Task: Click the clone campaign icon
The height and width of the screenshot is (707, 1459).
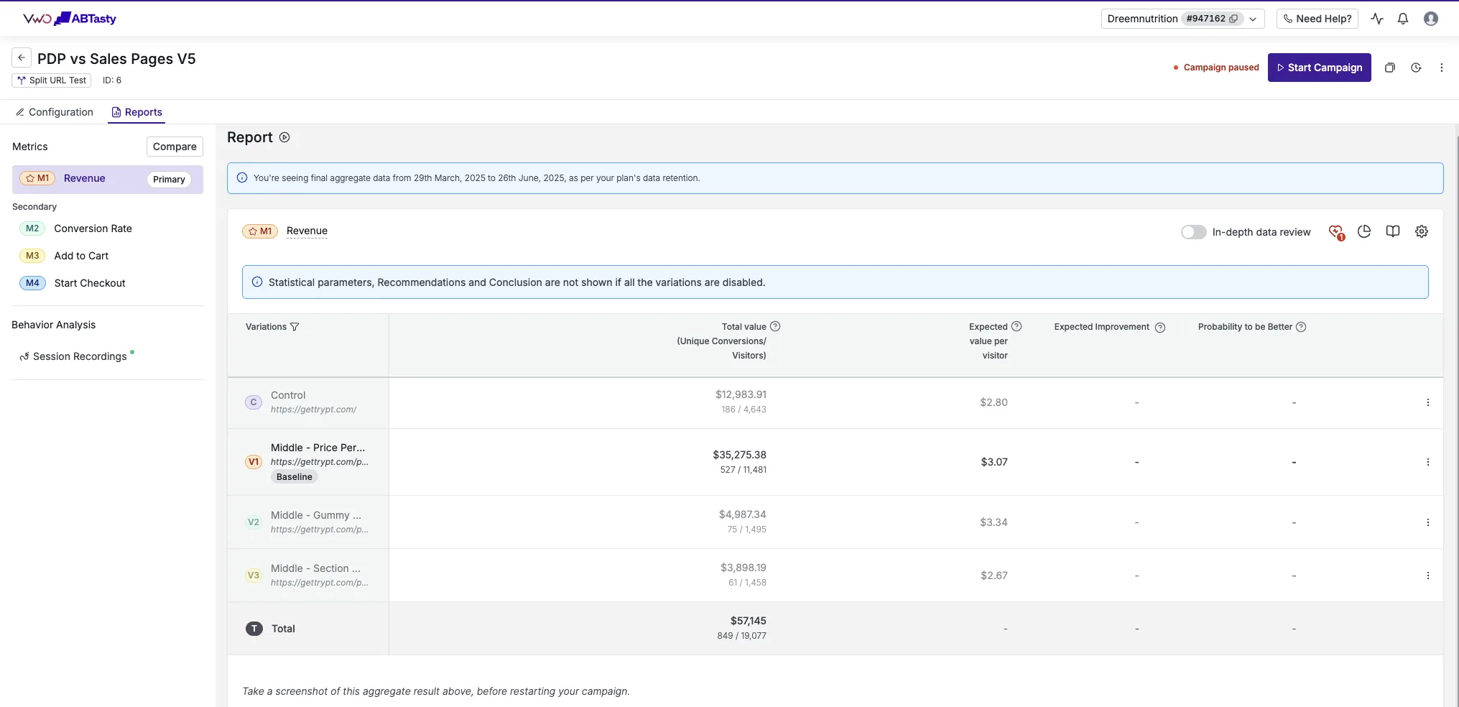Action: (1389, 68)
